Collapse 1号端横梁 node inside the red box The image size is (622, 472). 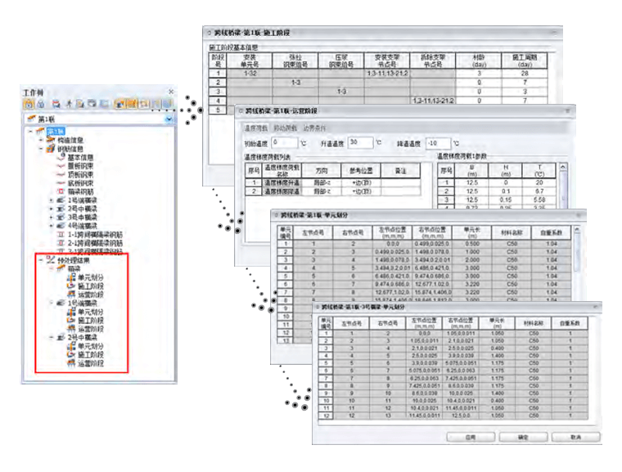(x=52, y=303)
